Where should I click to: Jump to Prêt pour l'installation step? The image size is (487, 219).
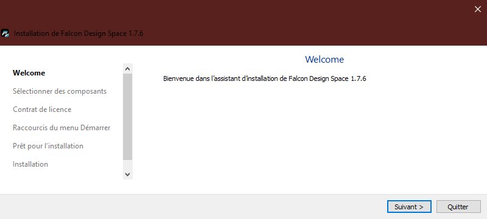click(x=48, y=146)
